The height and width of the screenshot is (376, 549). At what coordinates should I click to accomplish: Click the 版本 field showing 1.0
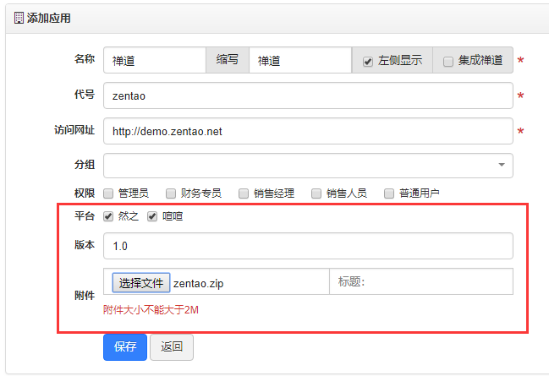tap(308, 246)
